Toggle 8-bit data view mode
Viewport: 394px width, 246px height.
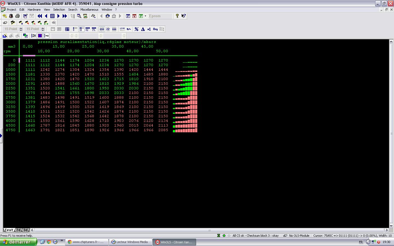pyautogui.click(x=74, y=29)
